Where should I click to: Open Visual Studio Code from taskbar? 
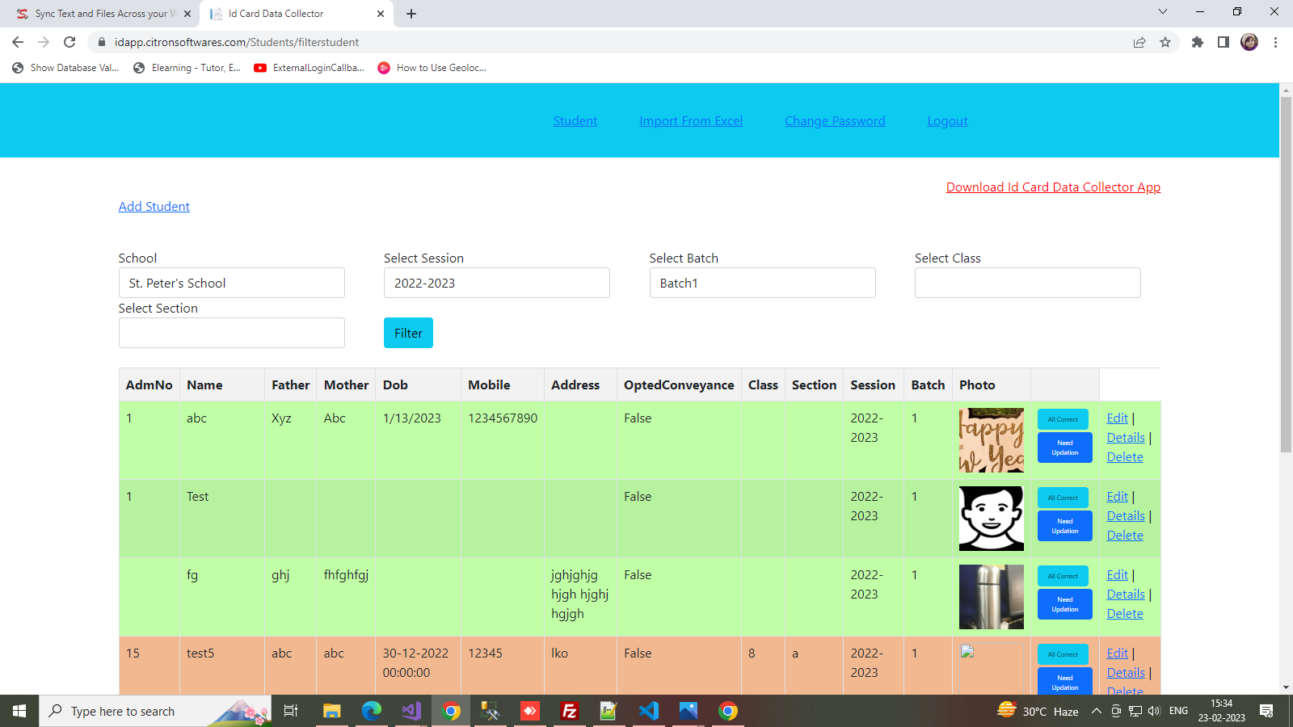tap(648, 711)
